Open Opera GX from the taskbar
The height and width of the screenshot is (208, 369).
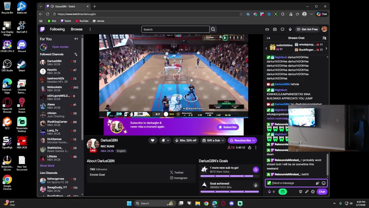(x=223, y=203)
